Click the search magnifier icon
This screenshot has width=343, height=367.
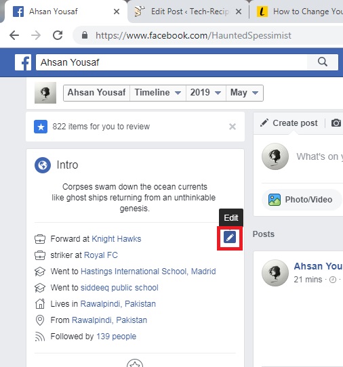click(x=323, y=62)
